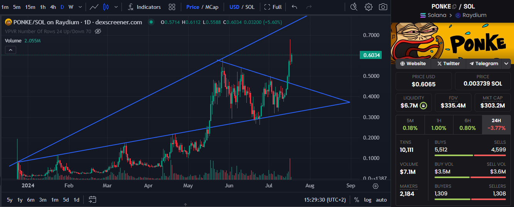Show the 5M stats tab
Screen dimensions: 514x207
click(x=410, y=124)
